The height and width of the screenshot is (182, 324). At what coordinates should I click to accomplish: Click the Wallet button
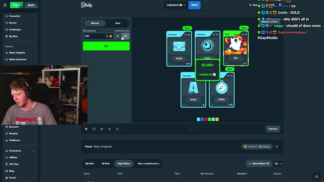pos(194,5)
